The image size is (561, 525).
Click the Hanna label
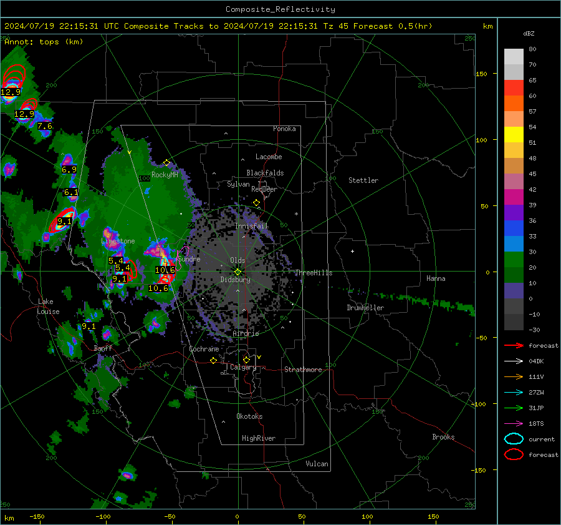coord(436,278)
